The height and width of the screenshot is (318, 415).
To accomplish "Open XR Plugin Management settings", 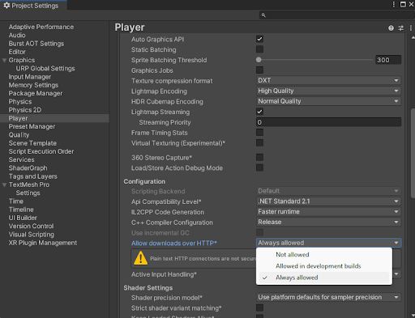I will (43, 243).
